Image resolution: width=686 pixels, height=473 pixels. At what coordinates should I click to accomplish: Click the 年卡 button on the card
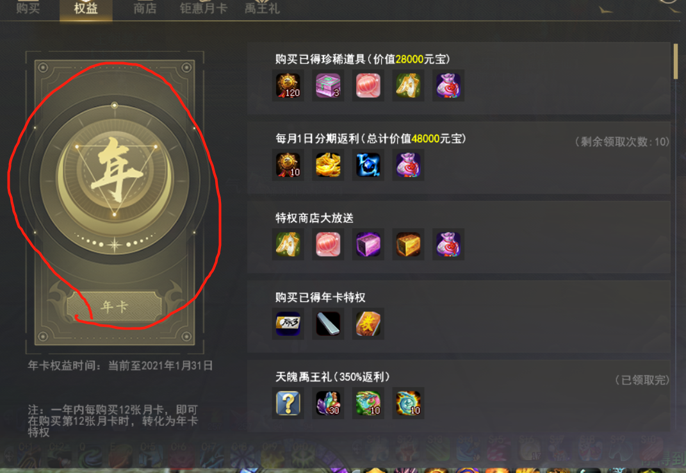[x=114, y=306]
